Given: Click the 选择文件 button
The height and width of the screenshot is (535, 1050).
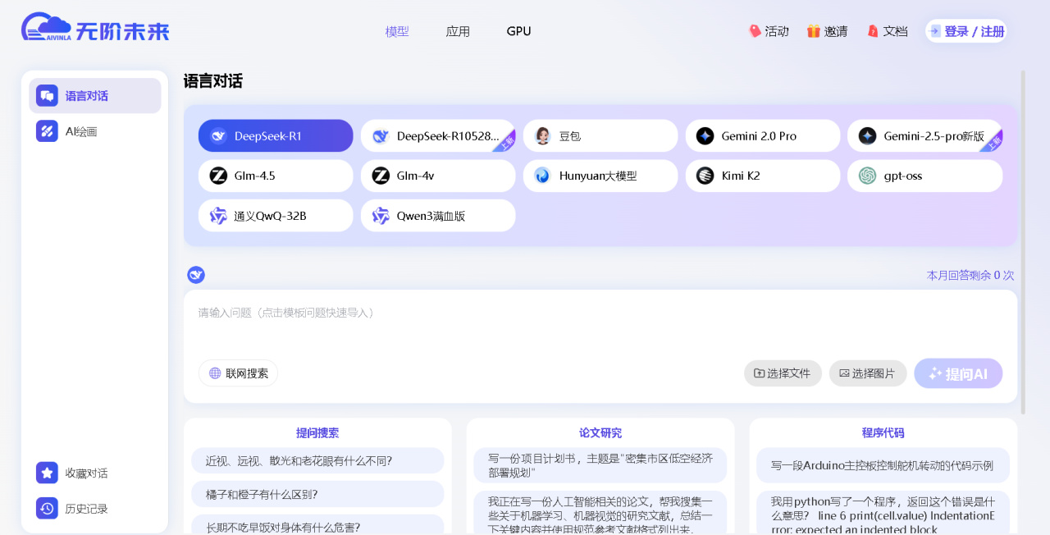Looking at the screenshot, I should (x=783, y=373).
